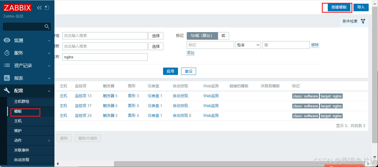This screenshot has width=378, height=167.
Task: Open 主机 link in 监控项 17 row
Action: (x=63, y=106)
